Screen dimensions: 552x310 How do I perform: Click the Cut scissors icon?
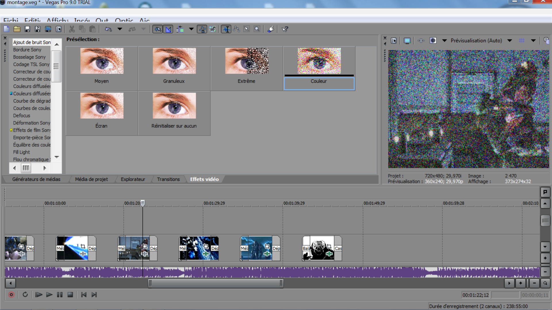tap(72, 29)
